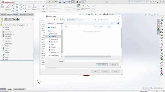Switch to Motion Study 1 tab
This screenshot has width=165, height=92.
click(19, 89)
